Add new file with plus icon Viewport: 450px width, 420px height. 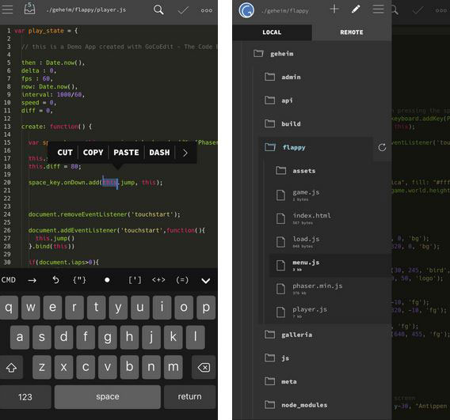click(334, 9)
